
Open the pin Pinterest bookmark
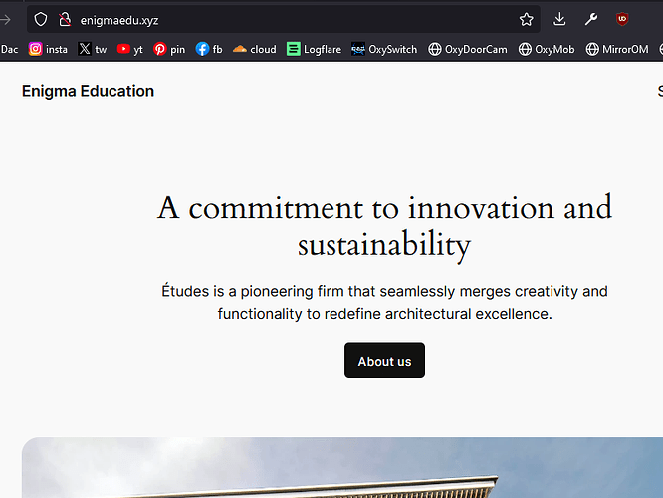(x=169, y=49)
